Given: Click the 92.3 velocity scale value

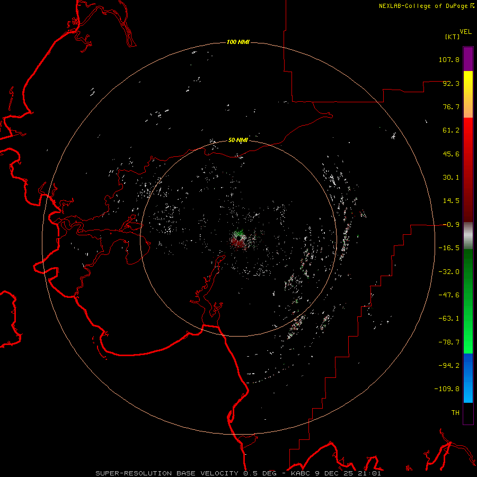Looking at the screenshot, I should (x=451, y=83).
